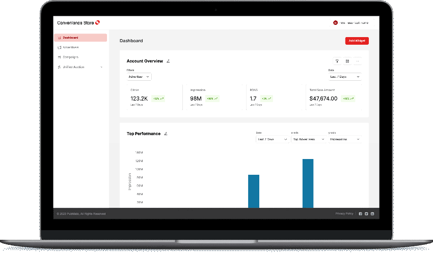Open the three-dot more options menu
The width and height of the screenshot is (433, 253).
click(x=358, y=61)
